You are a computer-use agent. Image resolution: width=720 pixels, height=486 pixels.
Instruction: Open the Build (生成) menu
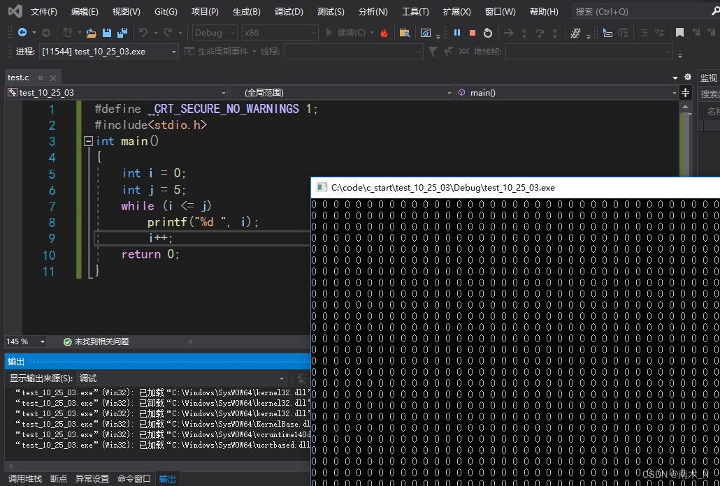(247, 11)
